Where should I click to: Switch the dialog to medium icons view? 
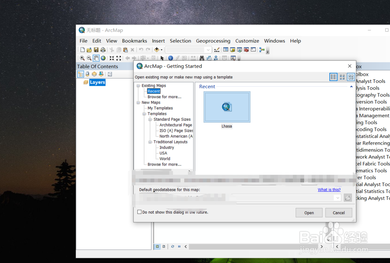(342, 77)
